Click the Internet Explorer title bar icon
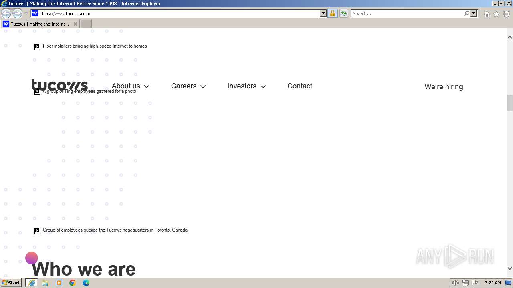 pyautogui.click(x=4, y=4)
